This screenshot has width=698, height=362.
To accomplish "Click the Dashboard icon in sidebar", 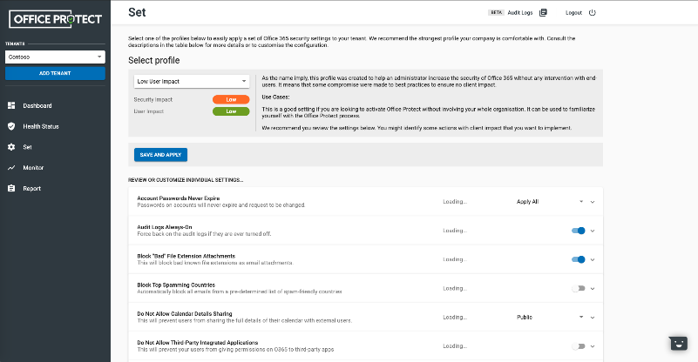I will 11,105.
